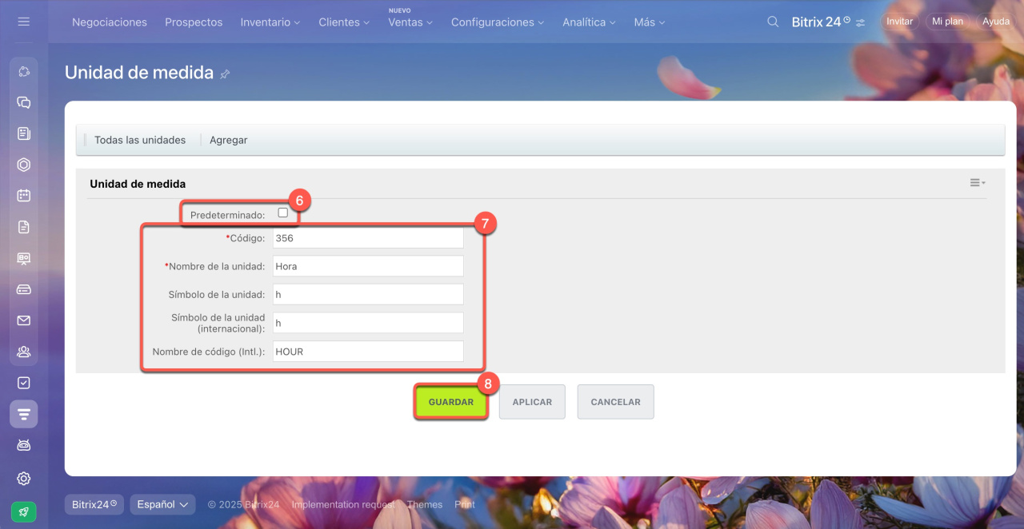Click the sliders icon beside Bitrix24 logo

[860, 23]
